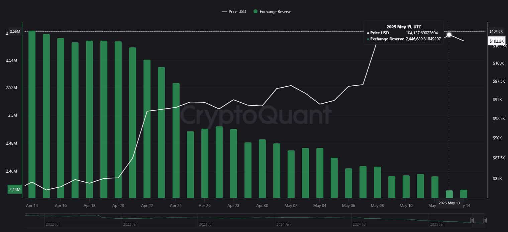Click the 2025 May 13 date label
508x232 pixels.
(x=449, y=203)
